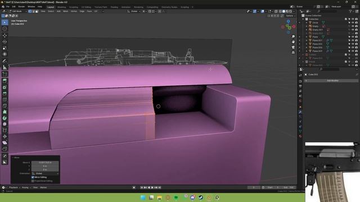The image size is (360, 202).
Task: Collapse the Collection in outliner
Action: pyautogui.click(x=303, y=19)
